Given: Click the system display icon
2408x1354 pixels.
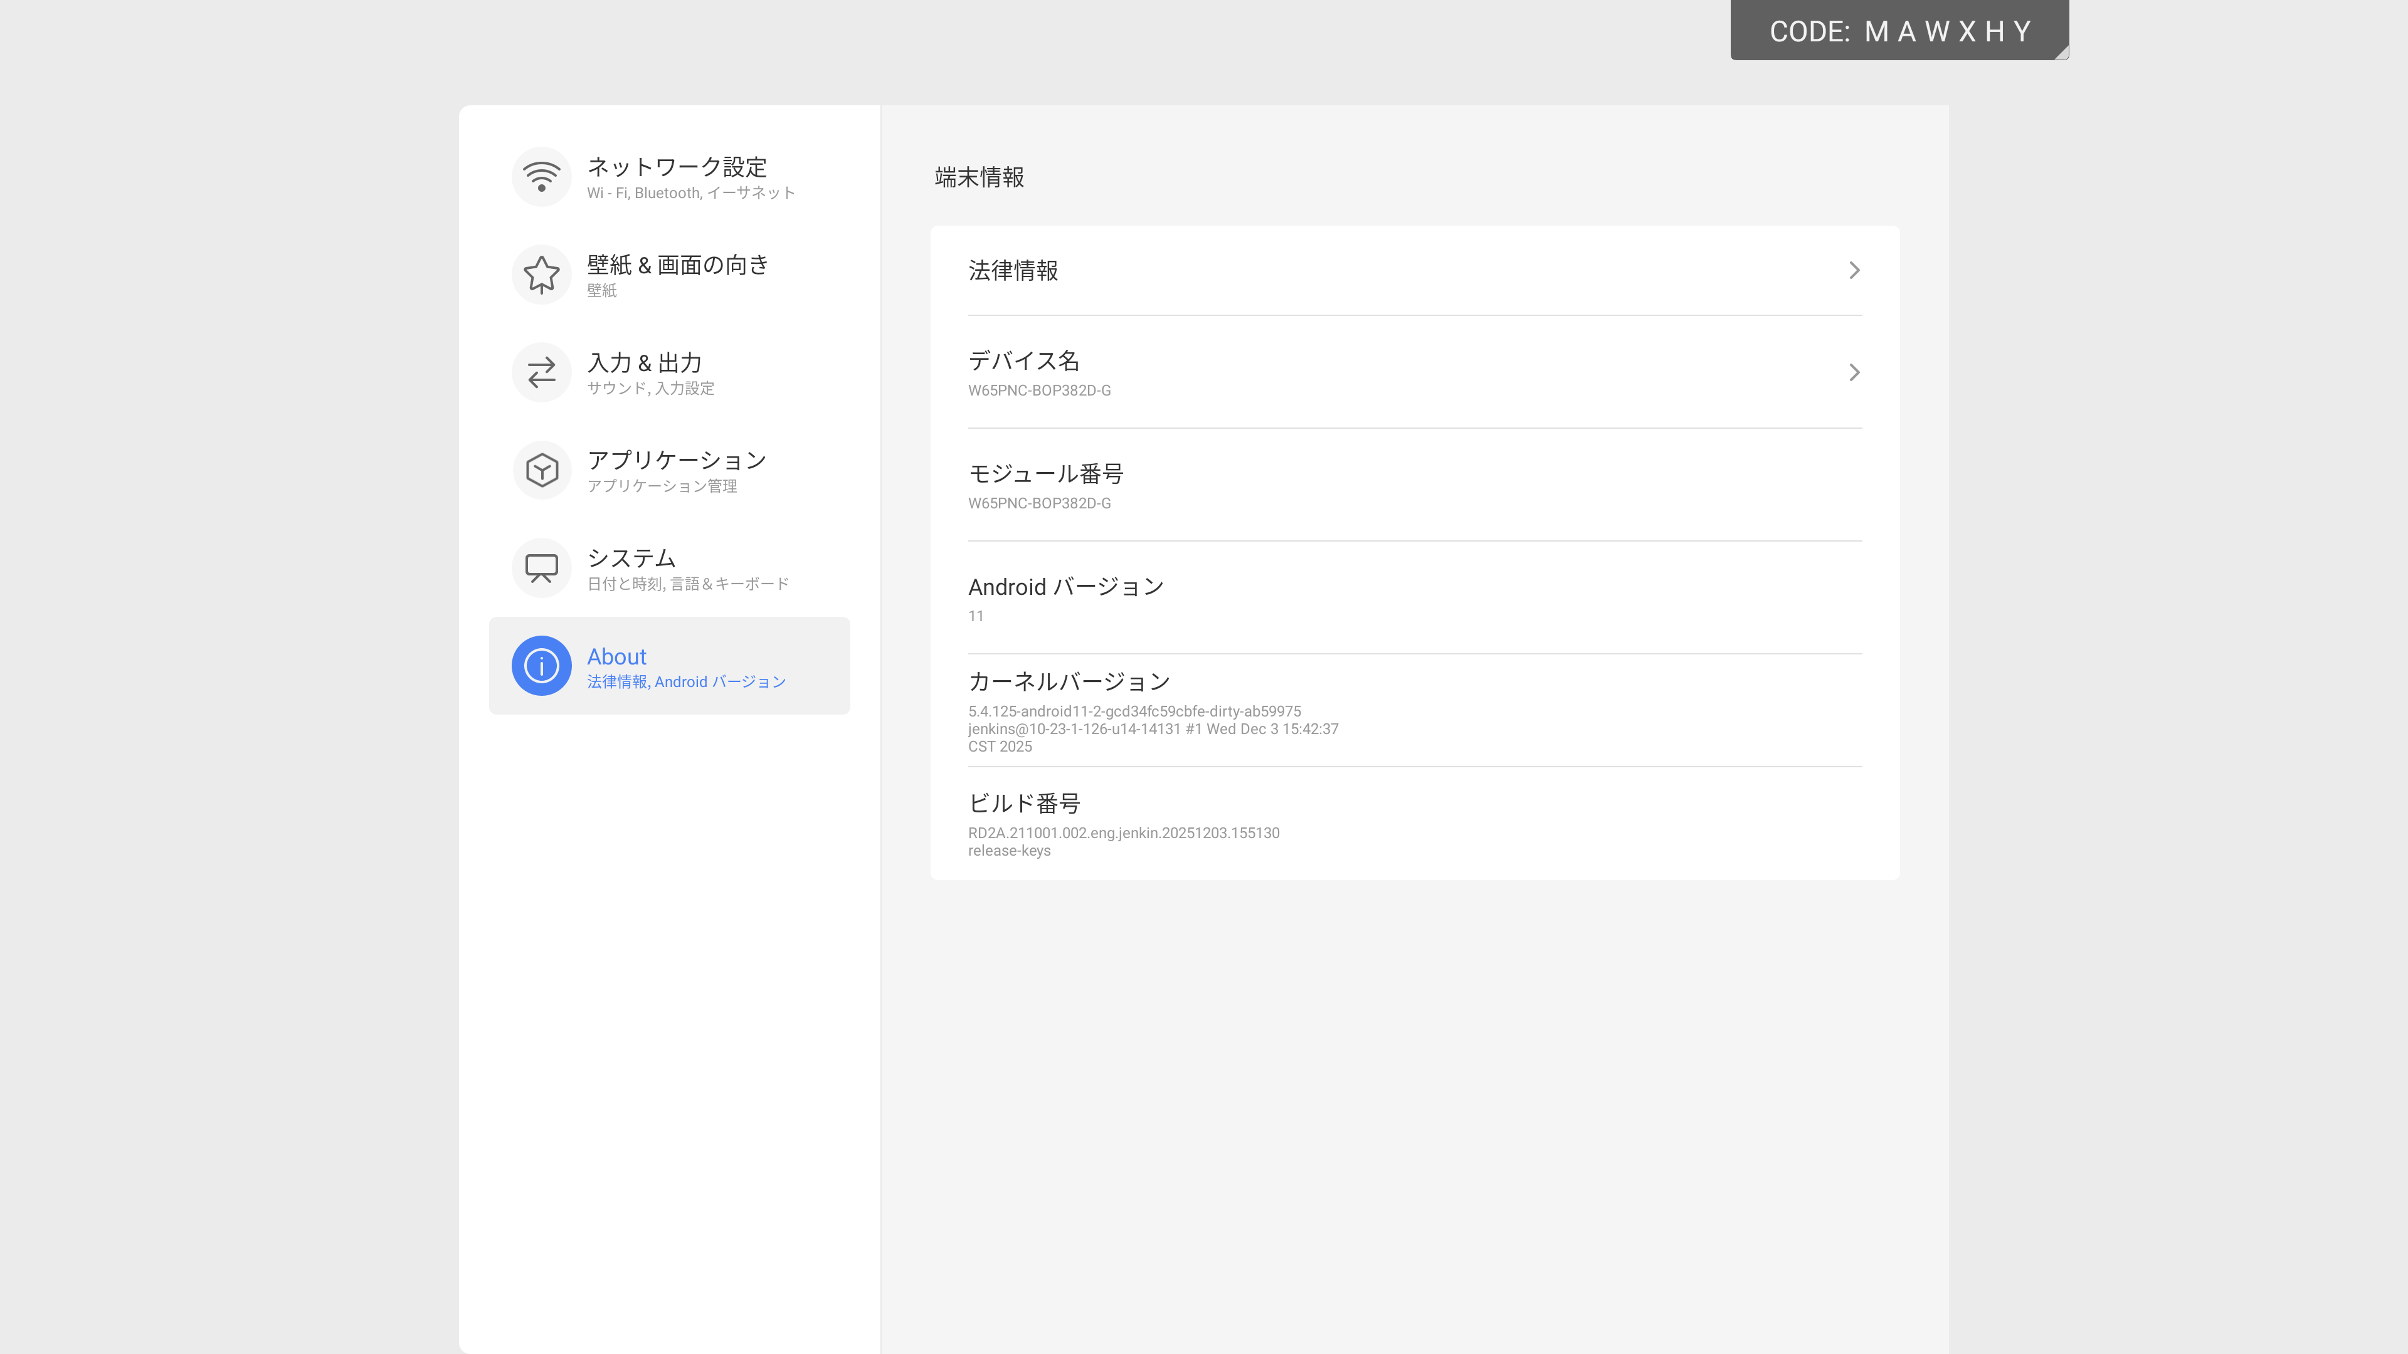Looking at the screenshot, I should coord(541,568).
